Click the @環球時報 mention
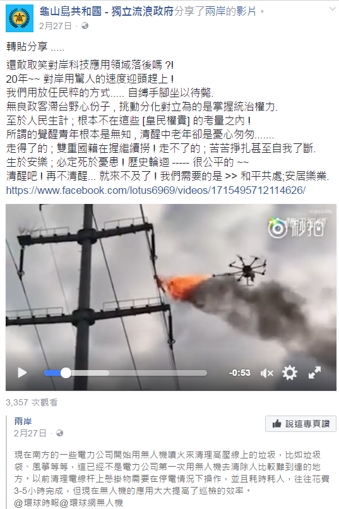339x509 pixels. (37, 503)
